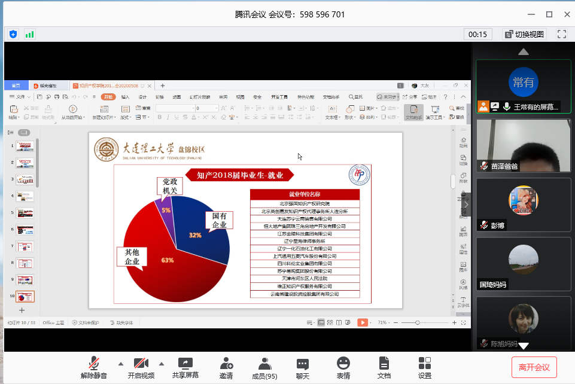Open meeting 设置 settings

[425, 367]
